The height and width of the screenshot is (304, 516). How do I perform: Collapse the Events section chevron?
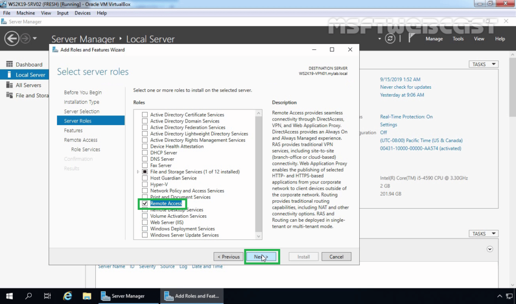(490, 249)
